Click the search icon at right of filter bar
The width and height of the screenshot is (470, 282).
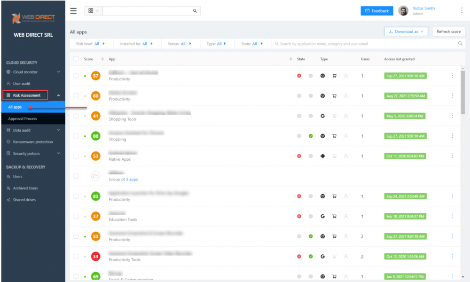tap(460, 44)
